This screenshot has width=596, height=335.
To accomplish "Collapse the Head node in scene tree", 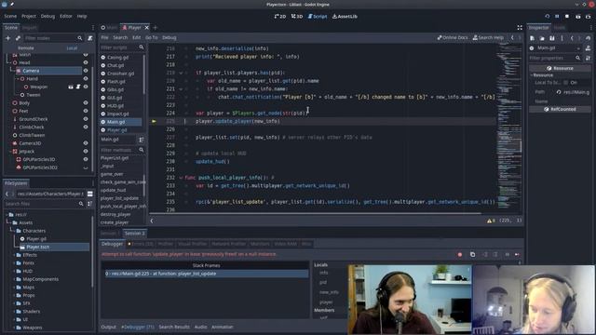I will click(10, 62).
